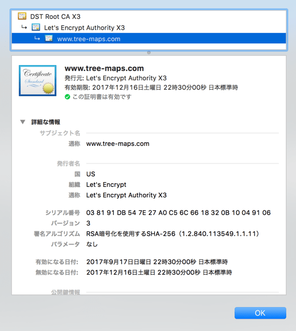Click the サブジェクト名 section header

tap(60, 133)
